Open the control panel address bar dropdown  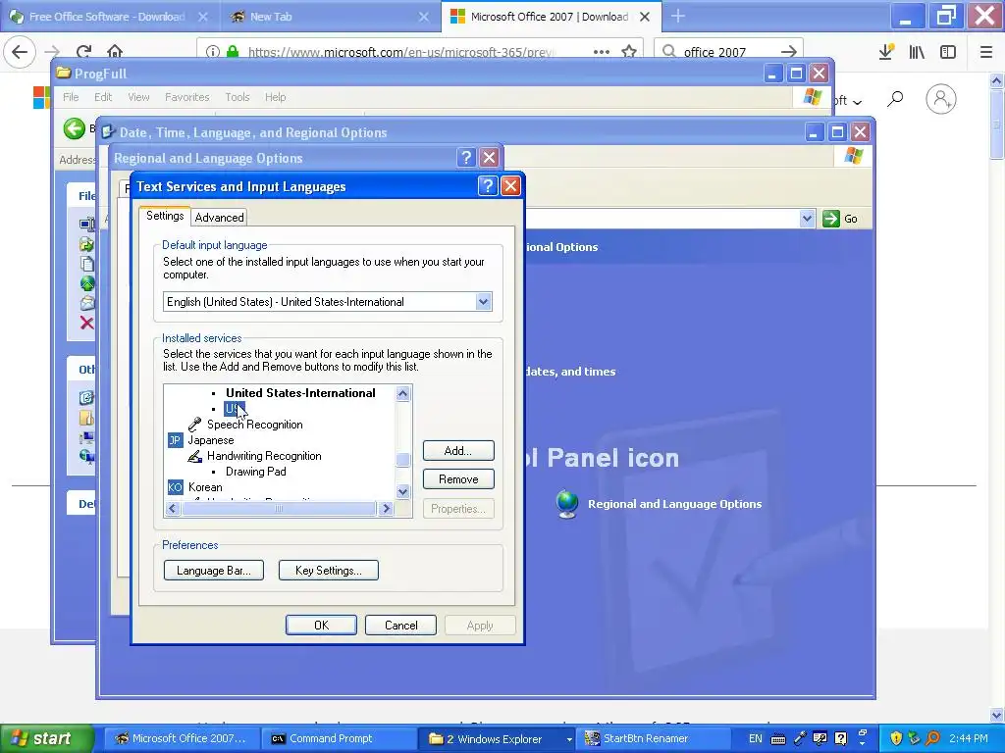pos(807,219)
